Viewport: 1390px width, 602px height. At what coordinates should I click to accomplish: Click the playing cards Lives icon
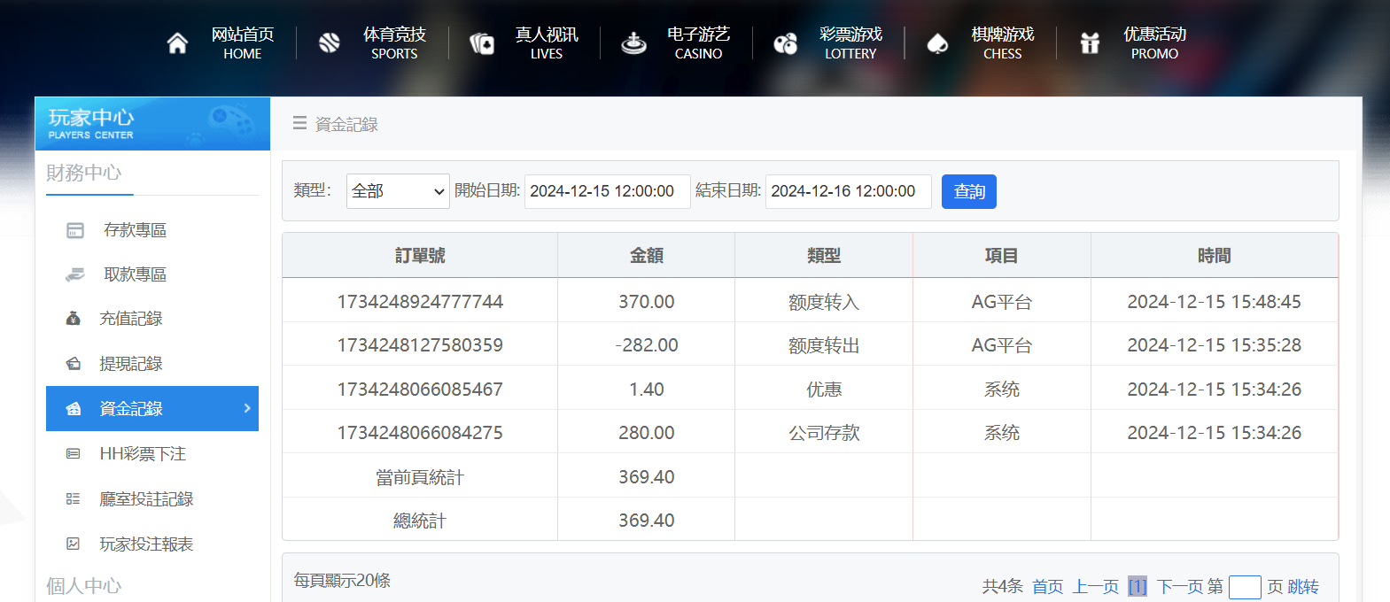[x=482, y=43]
